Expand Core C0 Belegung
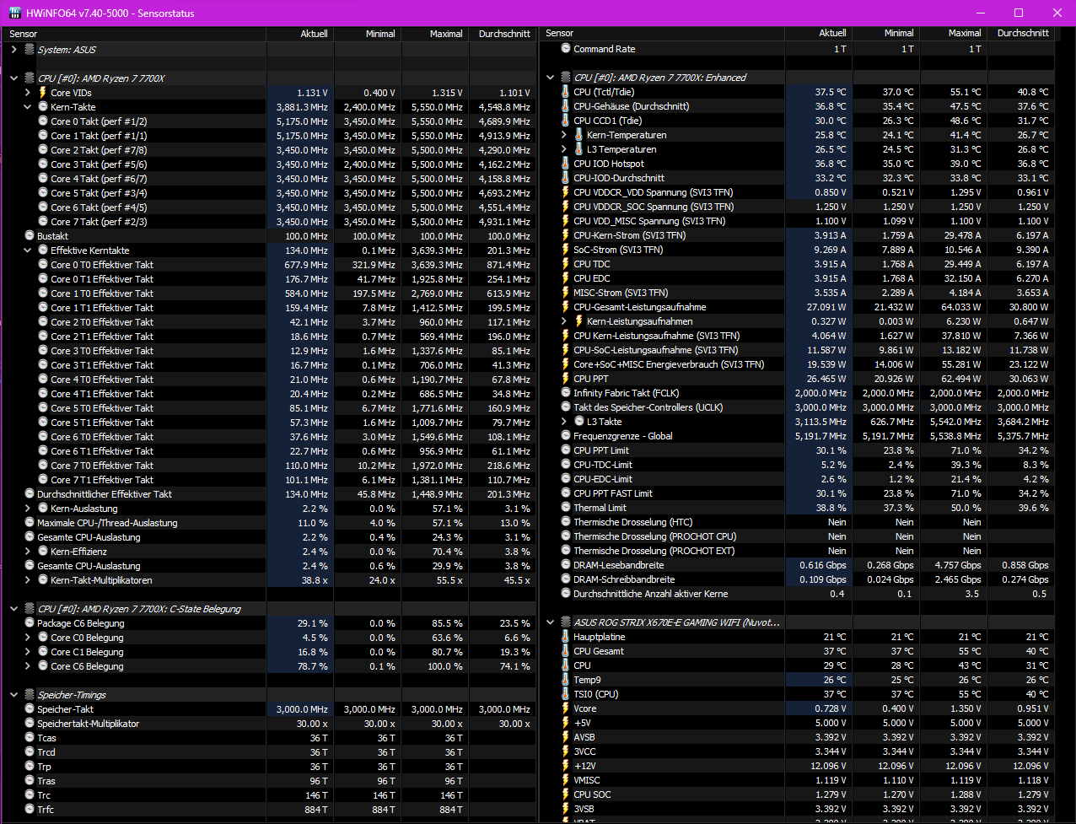 pos(27,638)
